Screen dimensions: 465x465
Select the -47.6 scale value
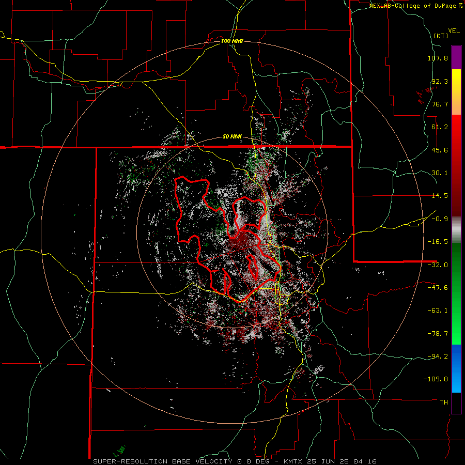coord(438,288)
